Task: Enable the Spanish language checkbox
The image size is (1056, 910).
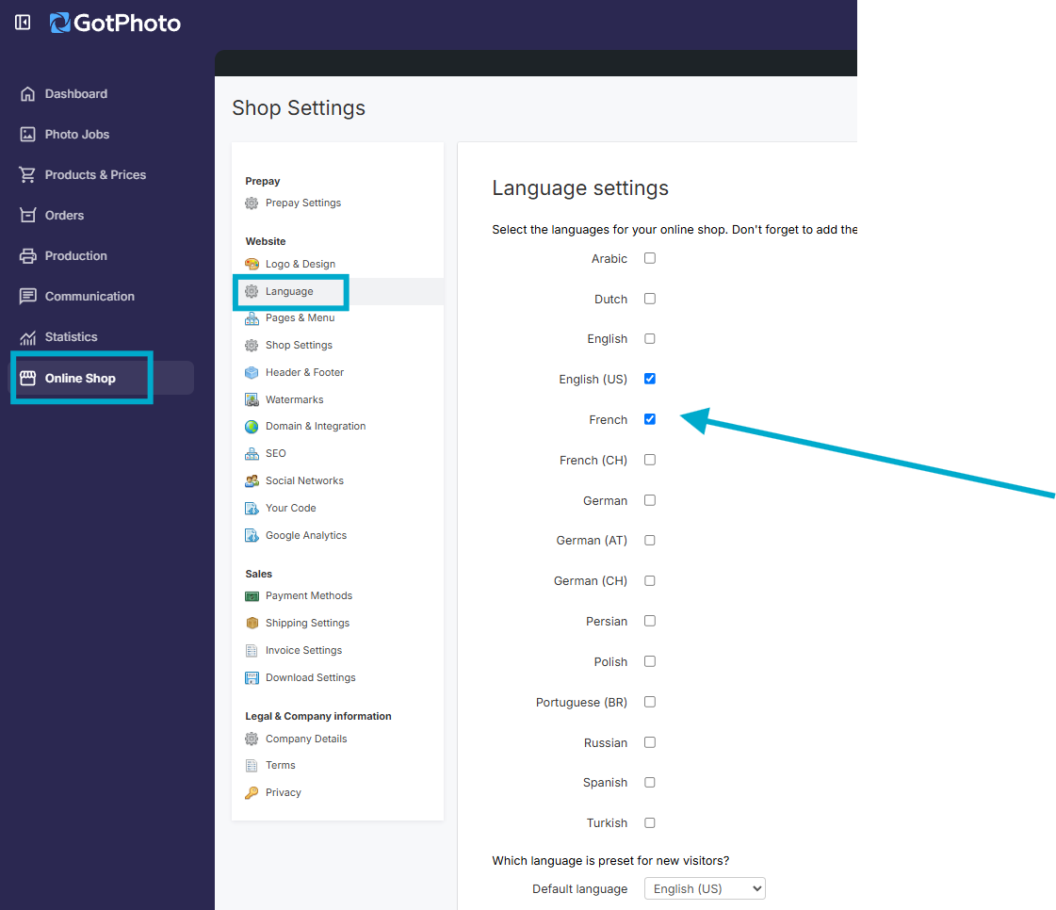Action: pos(650,782)
